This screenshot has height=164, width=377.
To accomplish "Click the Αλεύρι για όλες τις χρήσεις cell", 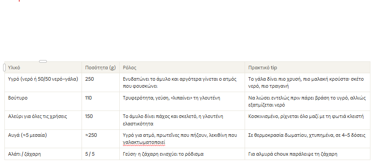I will (x=43, y=120).
